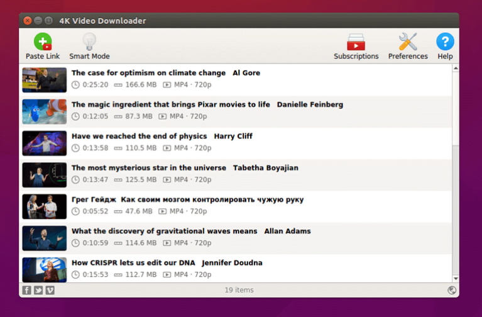Click video format icon in Harry Cliff row
Screen dimensions: 482x317
pyautogui.click(x=167, y=148)
